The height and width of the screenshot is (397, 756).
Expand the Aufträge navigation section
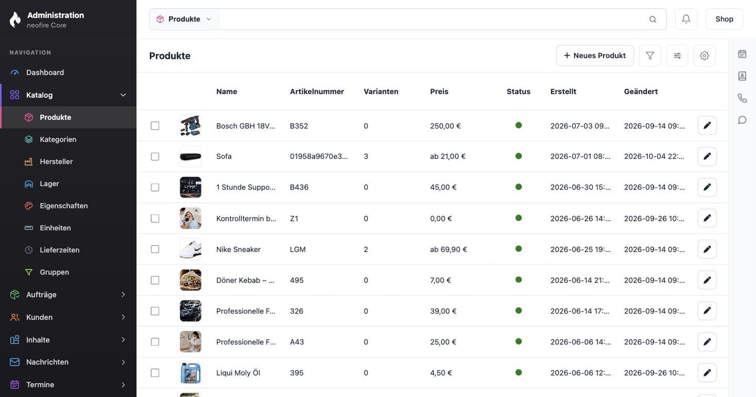pyautogui.click(x=68, y=295)
